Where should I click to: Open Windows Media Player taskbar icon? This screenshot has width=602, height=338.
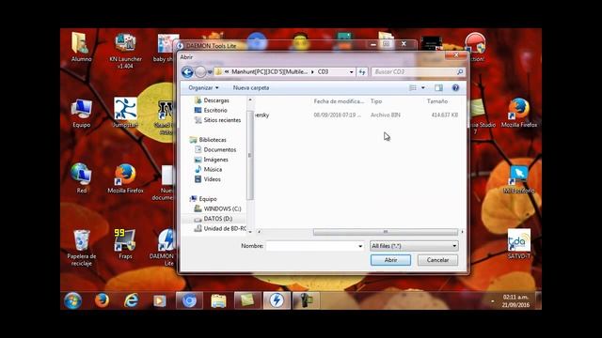point(160,300)
